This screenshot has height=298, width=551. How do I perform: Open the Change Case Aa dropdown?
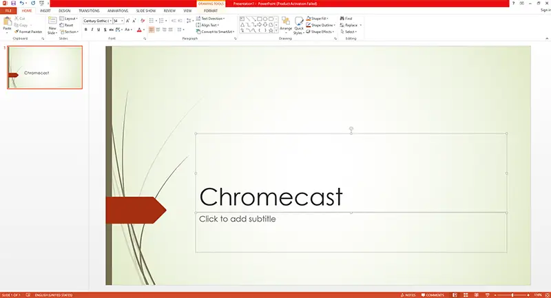pos(128,30)
